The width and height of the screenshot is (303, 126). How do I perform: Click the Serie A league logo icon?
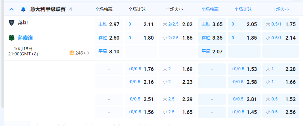(x=23, y=9)
